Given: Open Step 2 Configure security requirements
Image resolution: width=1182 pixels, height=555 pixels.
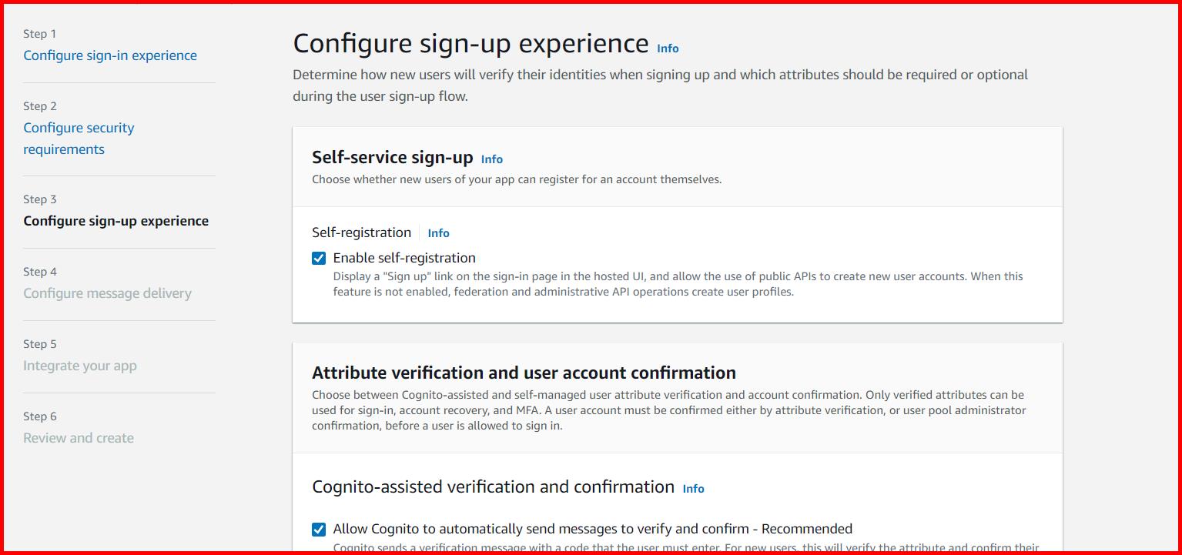Looking at the screenshot, I should (x=79, y=138).
